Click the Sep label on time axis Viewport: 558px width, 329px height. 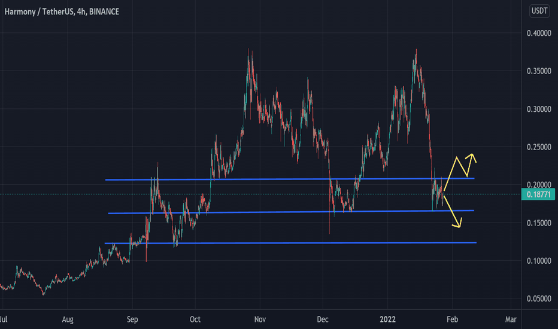coord(132,319)
